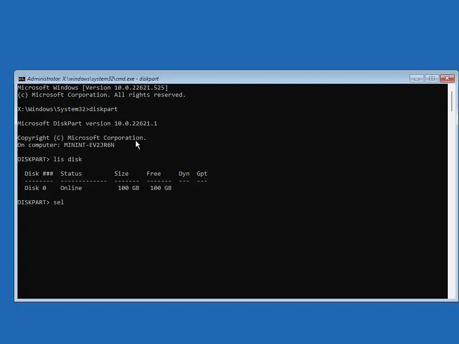Click the '100 GB' value under Free

point(161,188)
